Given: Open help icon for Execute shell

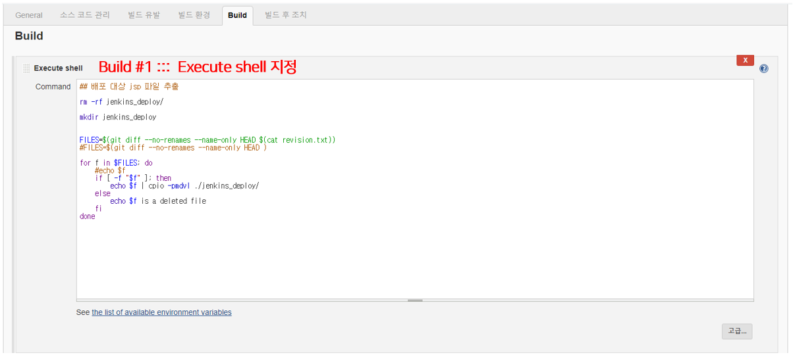Looking at the screenshot, I should click(764, 68).
